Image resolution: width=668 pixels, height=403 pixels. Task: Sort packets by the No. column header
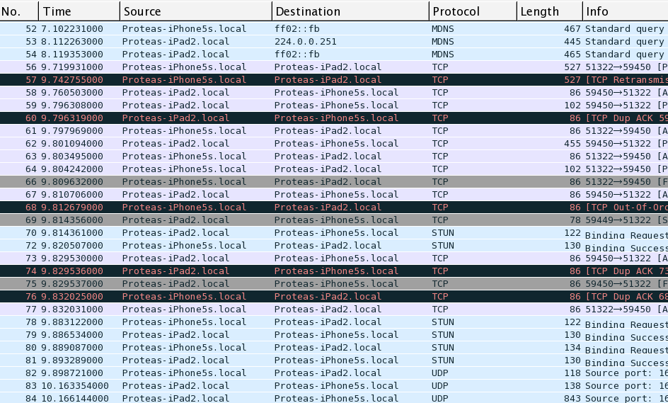click(19, 11)
